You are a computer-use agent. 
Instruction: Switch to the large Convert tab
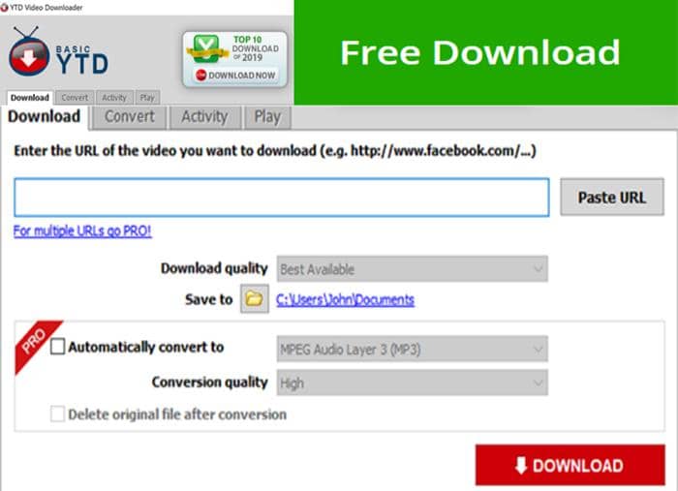(x=129, y=117)
